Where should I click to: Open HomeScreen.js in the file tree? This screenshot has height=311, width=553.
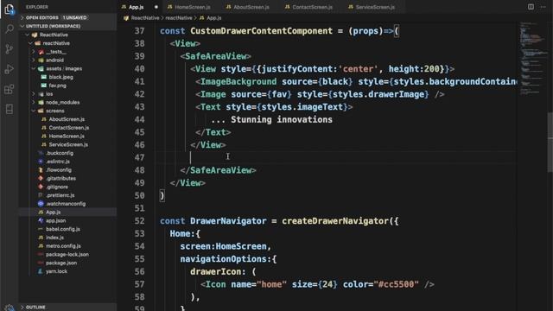(x=67, y=136)
